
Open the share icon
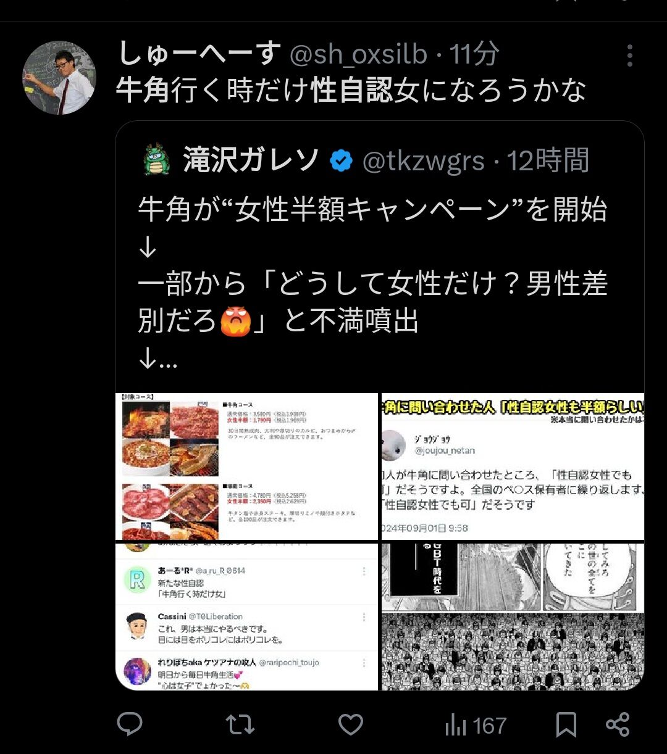point(618,724)
